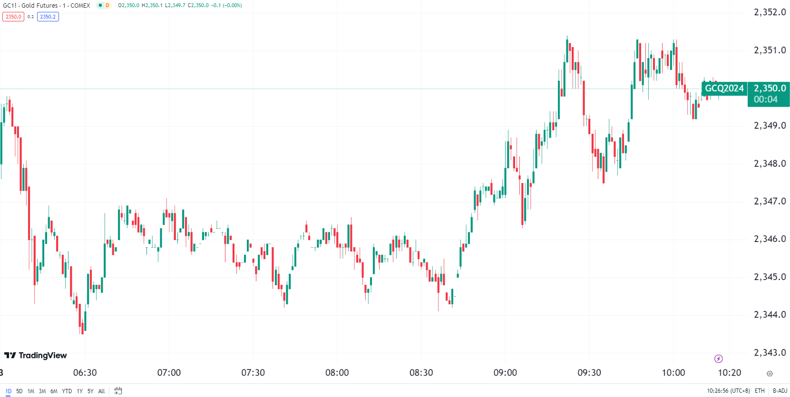Click the 09:00 label on the time axis
This screenshot has height=397, width=790.
click(x=505, y=373)
